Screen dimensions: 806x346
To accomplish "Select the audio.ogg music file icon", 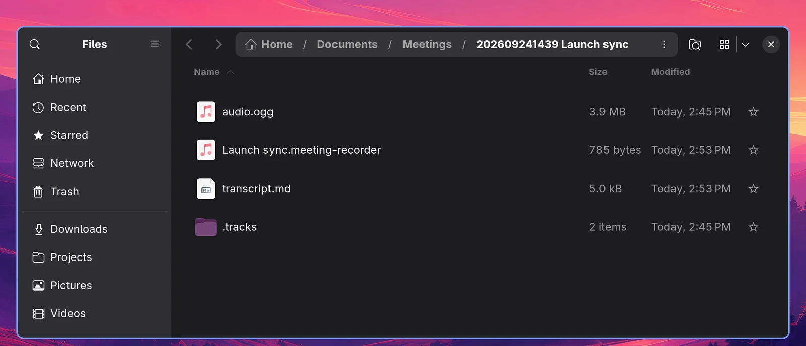I will pos(206,112).
